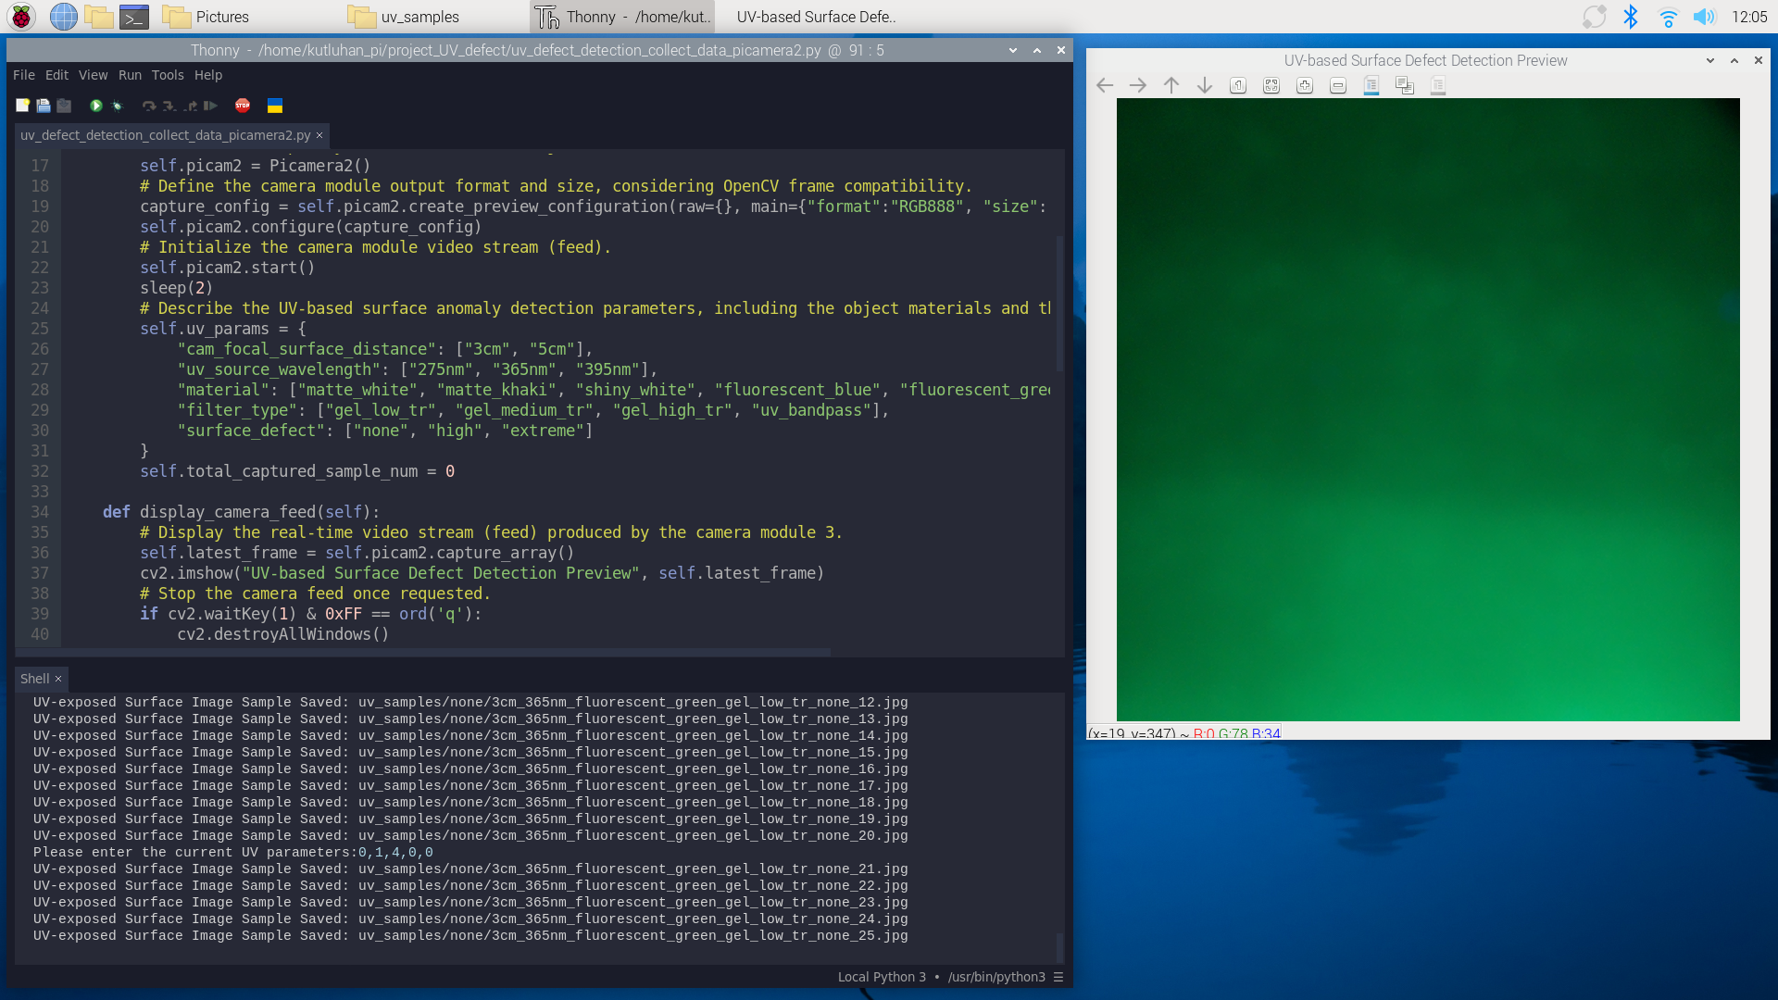Screen dimensions: 1778x1000
Task: Switch to the Pictures taskbar window
Action: (x=206, y=17)
